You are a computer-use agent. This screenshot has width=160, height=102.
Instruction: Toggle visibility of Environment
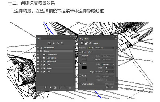point(38,48)
